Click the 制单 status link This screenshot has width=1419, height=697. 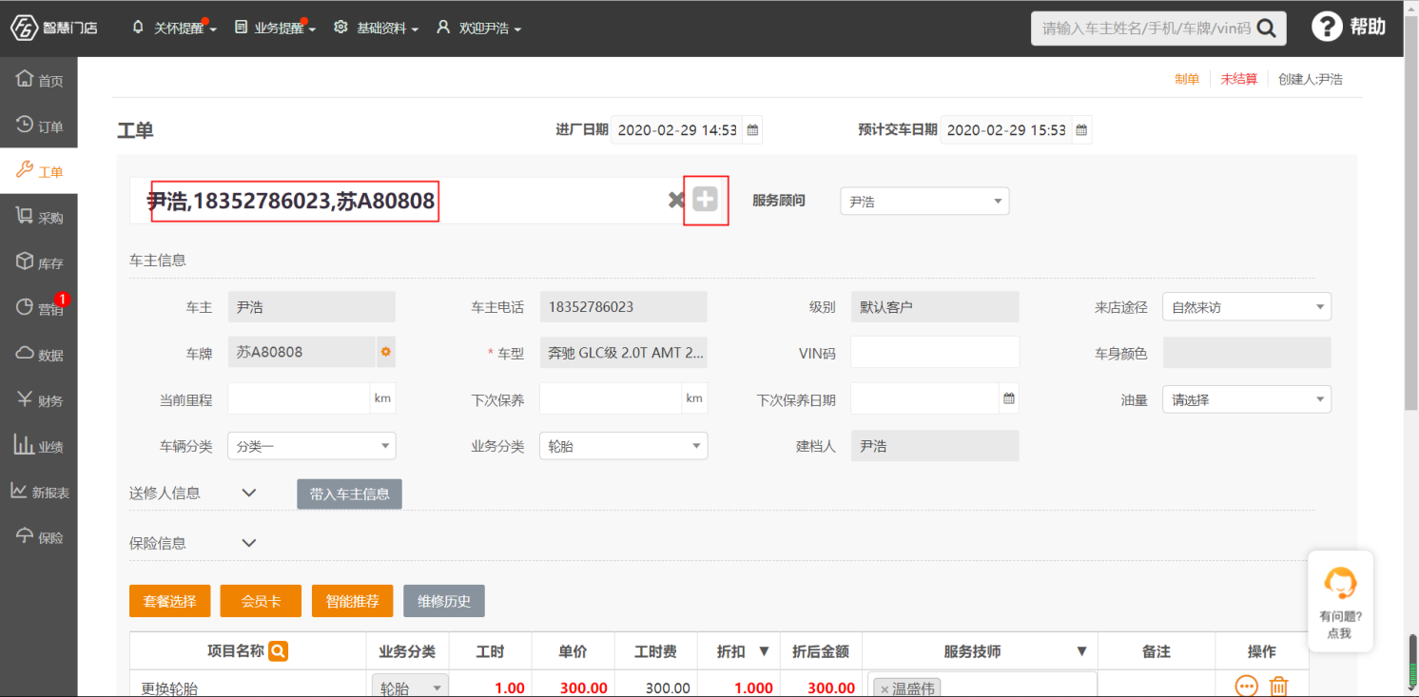click(x=1187, y=79)
